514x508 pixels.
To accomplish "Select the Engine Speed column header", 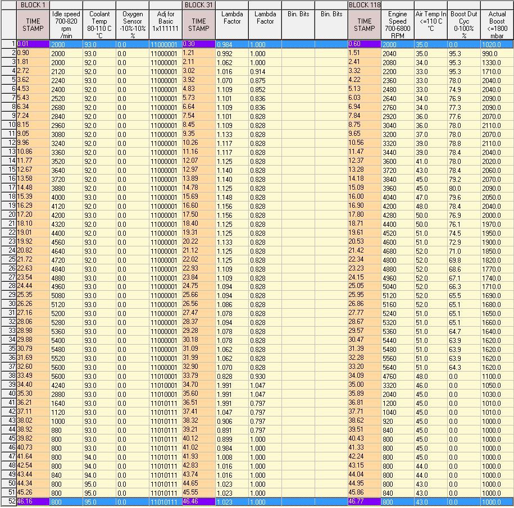I will pyautogui.click(x=397, y=25).
